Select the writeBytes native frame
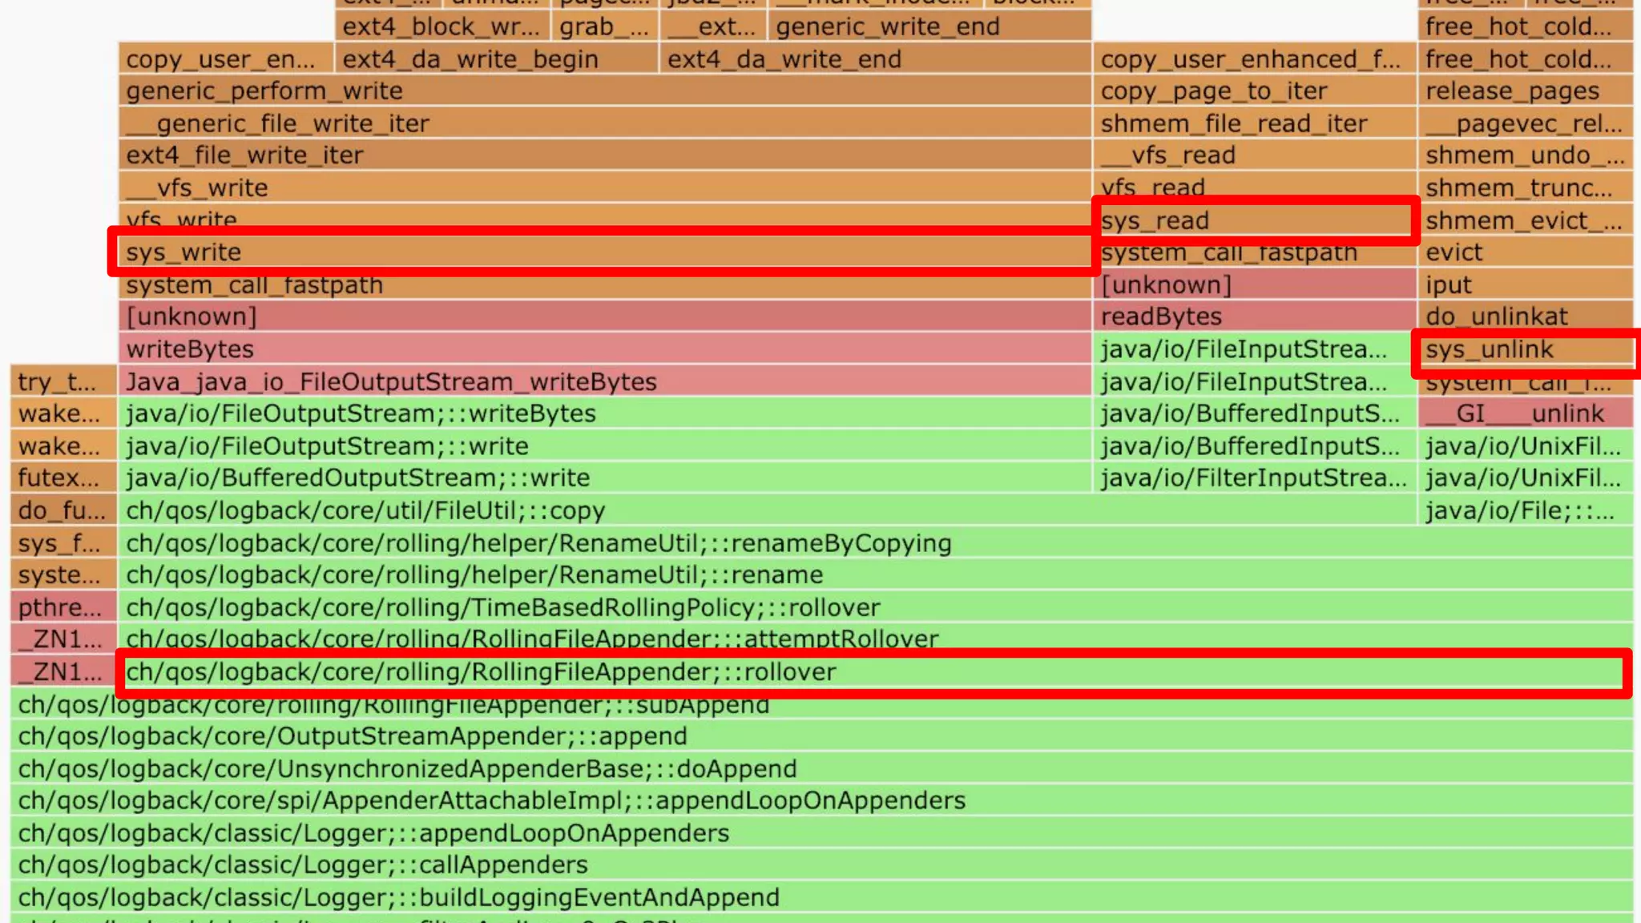The width and height of the screenshot is (1641, 923). pos(605,349)
